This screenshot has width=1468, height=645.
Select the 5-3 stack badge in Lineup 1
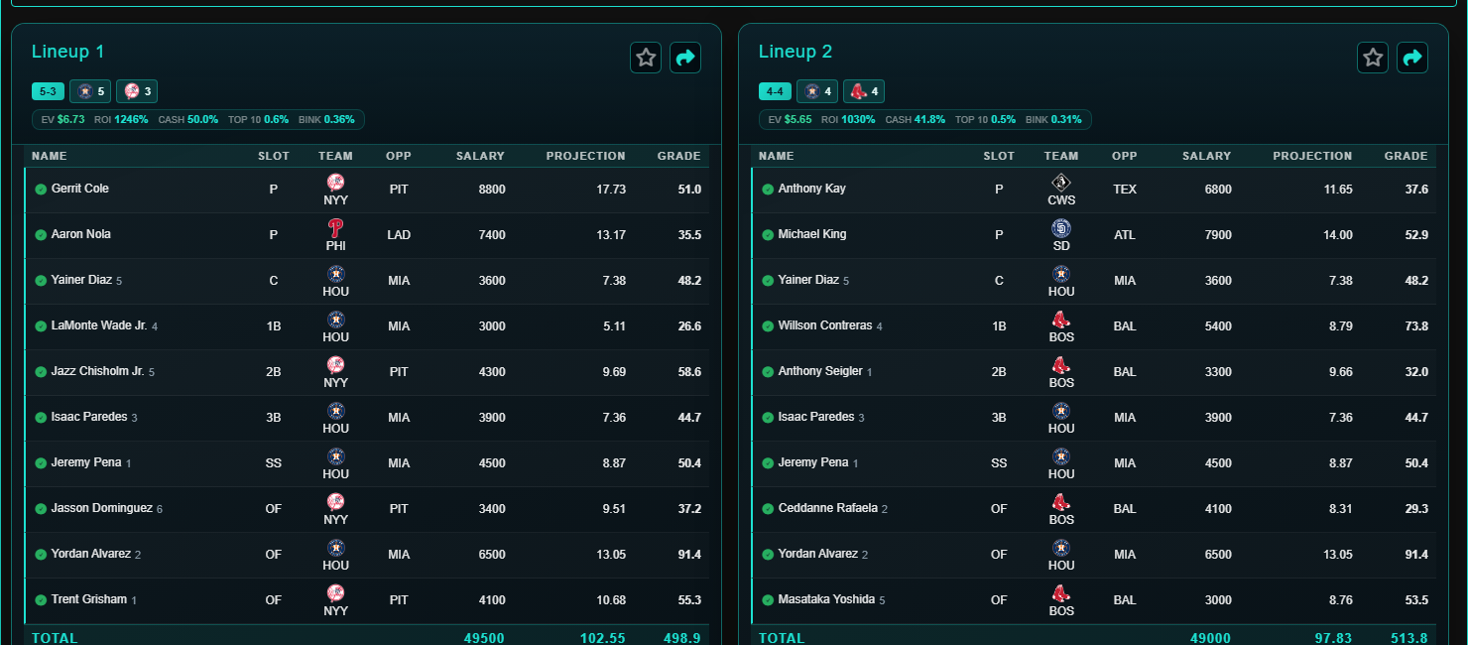48,91
